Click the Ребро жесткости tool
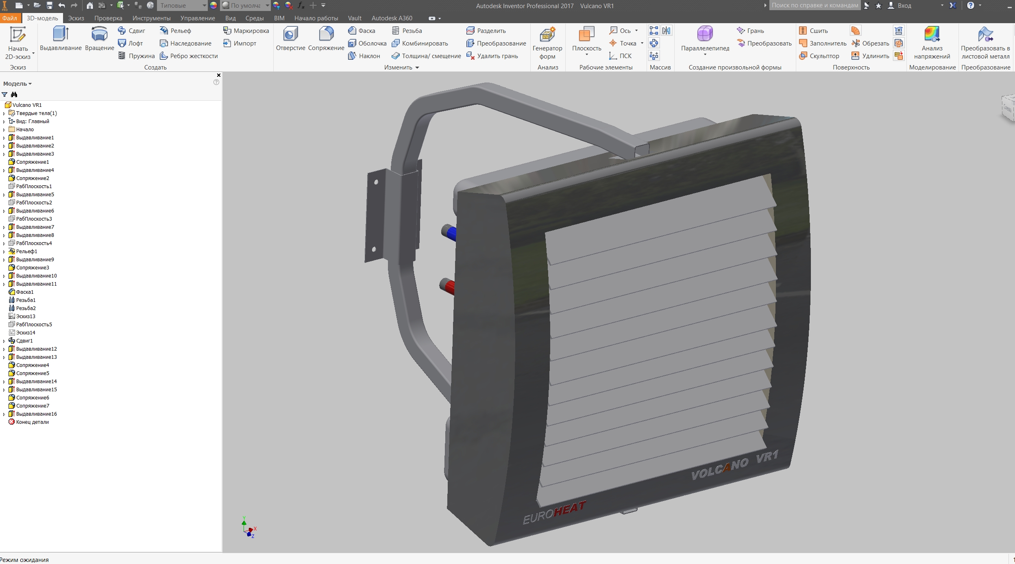This screenshot has height=564, width=1015. pyautogui.click(x=189, y=56)
